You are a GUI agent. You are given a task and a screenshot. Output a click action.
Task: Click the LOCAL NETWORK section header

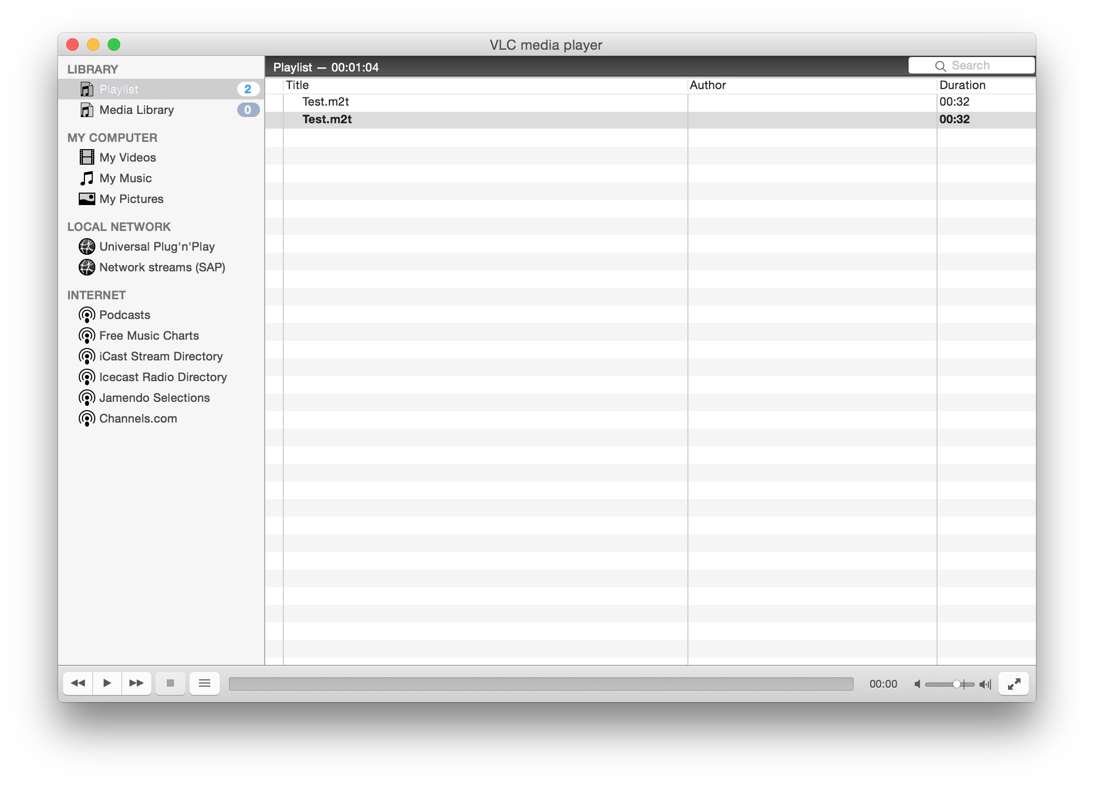pyautogui.click(x=119, y=227)
